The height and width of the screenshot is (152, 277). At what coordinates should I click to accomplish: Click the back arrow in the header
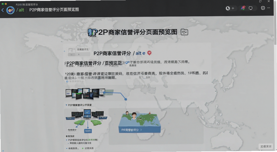click(x=3, y=10)
